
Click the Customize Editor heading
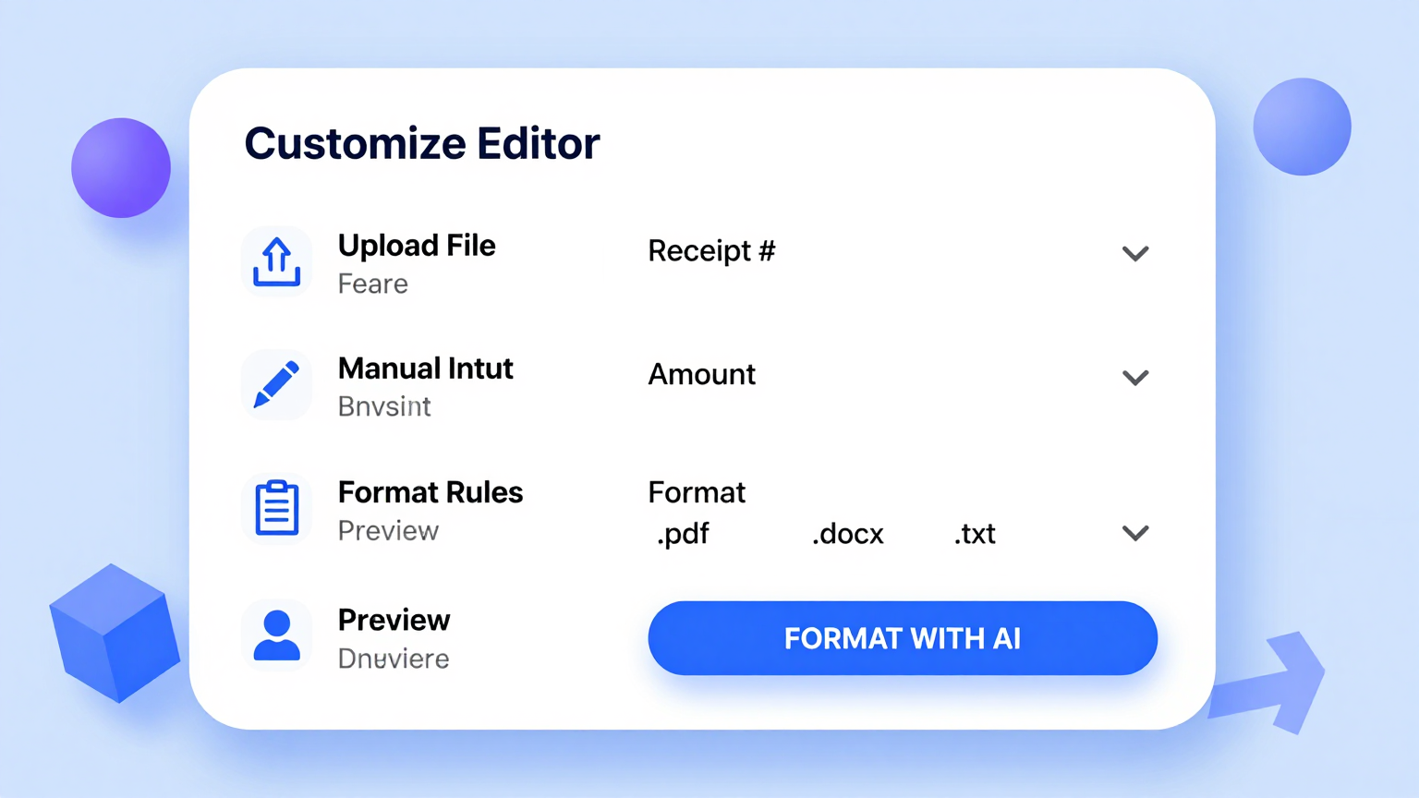tap(422, 144)
